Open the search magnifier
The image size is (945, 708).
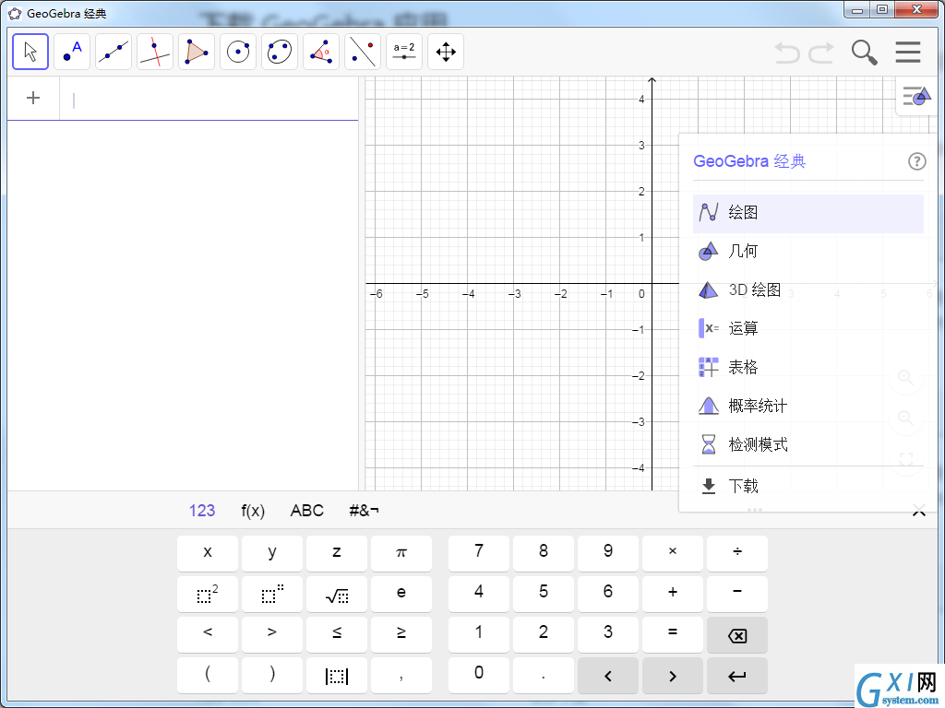pos(864,53)
